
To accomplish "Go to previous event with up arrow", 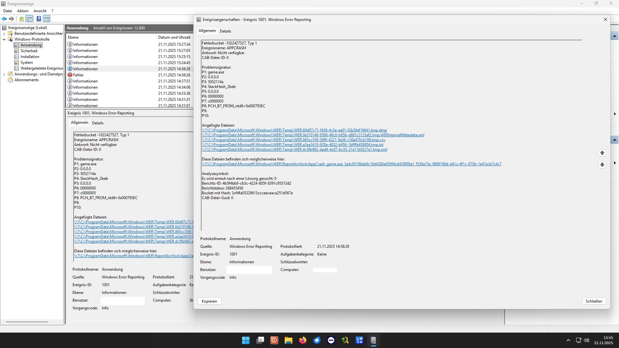I will tap(602, 153).
